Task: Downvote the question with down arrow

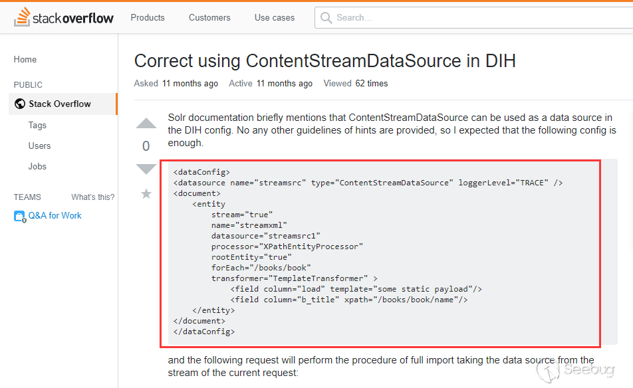Action: (x=146, y=169)
